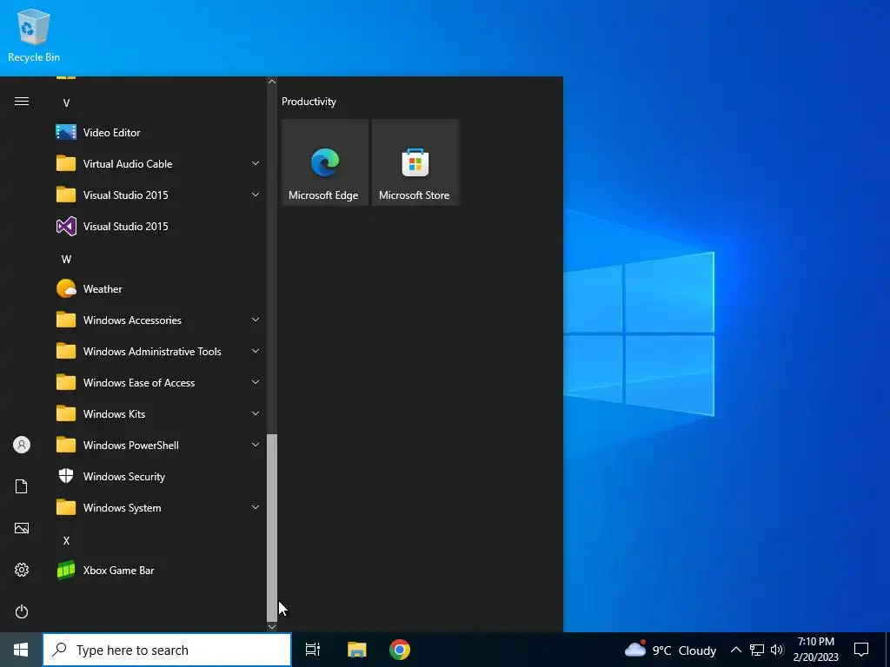Click the 9°C Cloudy weather text
890x667 pixels.
[684, 650]
